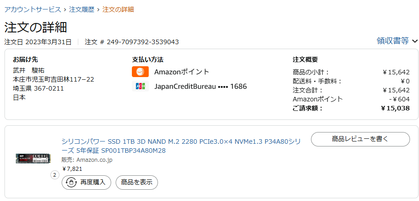Click the seller text 販売: Amazon.co.jp

coord(87,160)
